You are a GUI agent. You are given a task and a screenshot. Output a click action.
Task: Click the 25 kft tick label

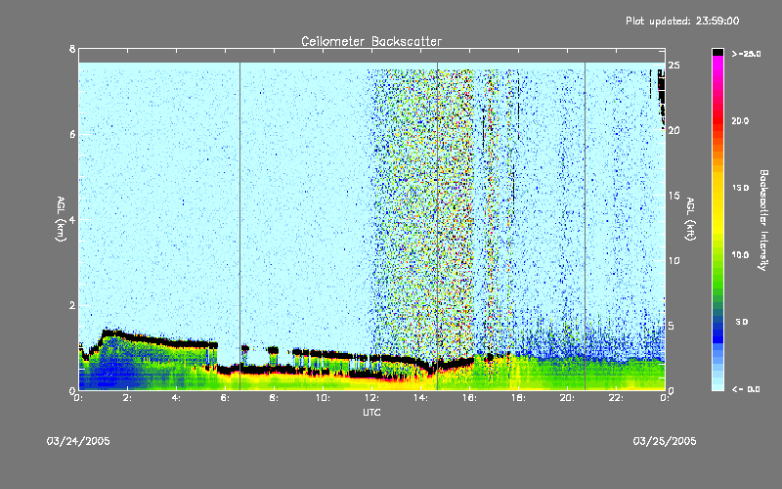tap(673, 66)
